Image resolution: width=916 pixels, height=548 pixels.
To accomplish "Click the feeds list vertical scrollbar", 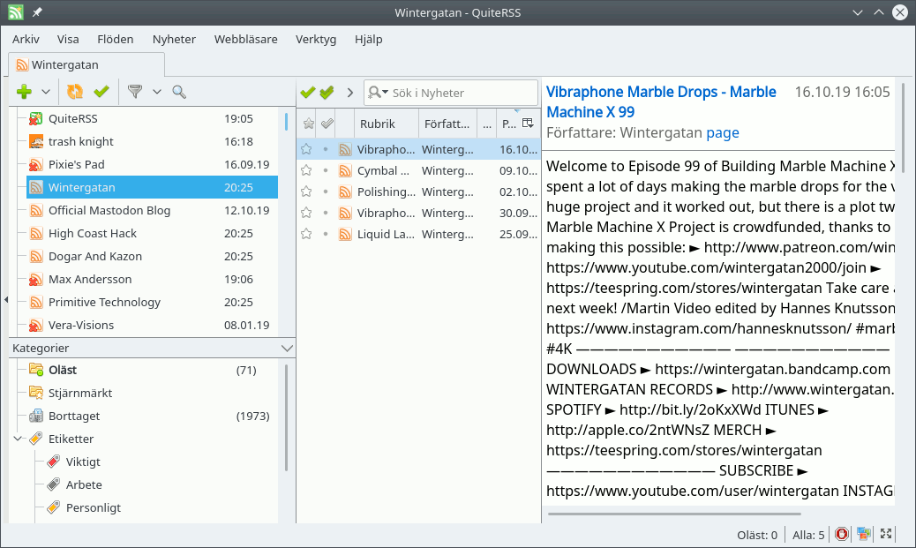I will pos(286,122).
